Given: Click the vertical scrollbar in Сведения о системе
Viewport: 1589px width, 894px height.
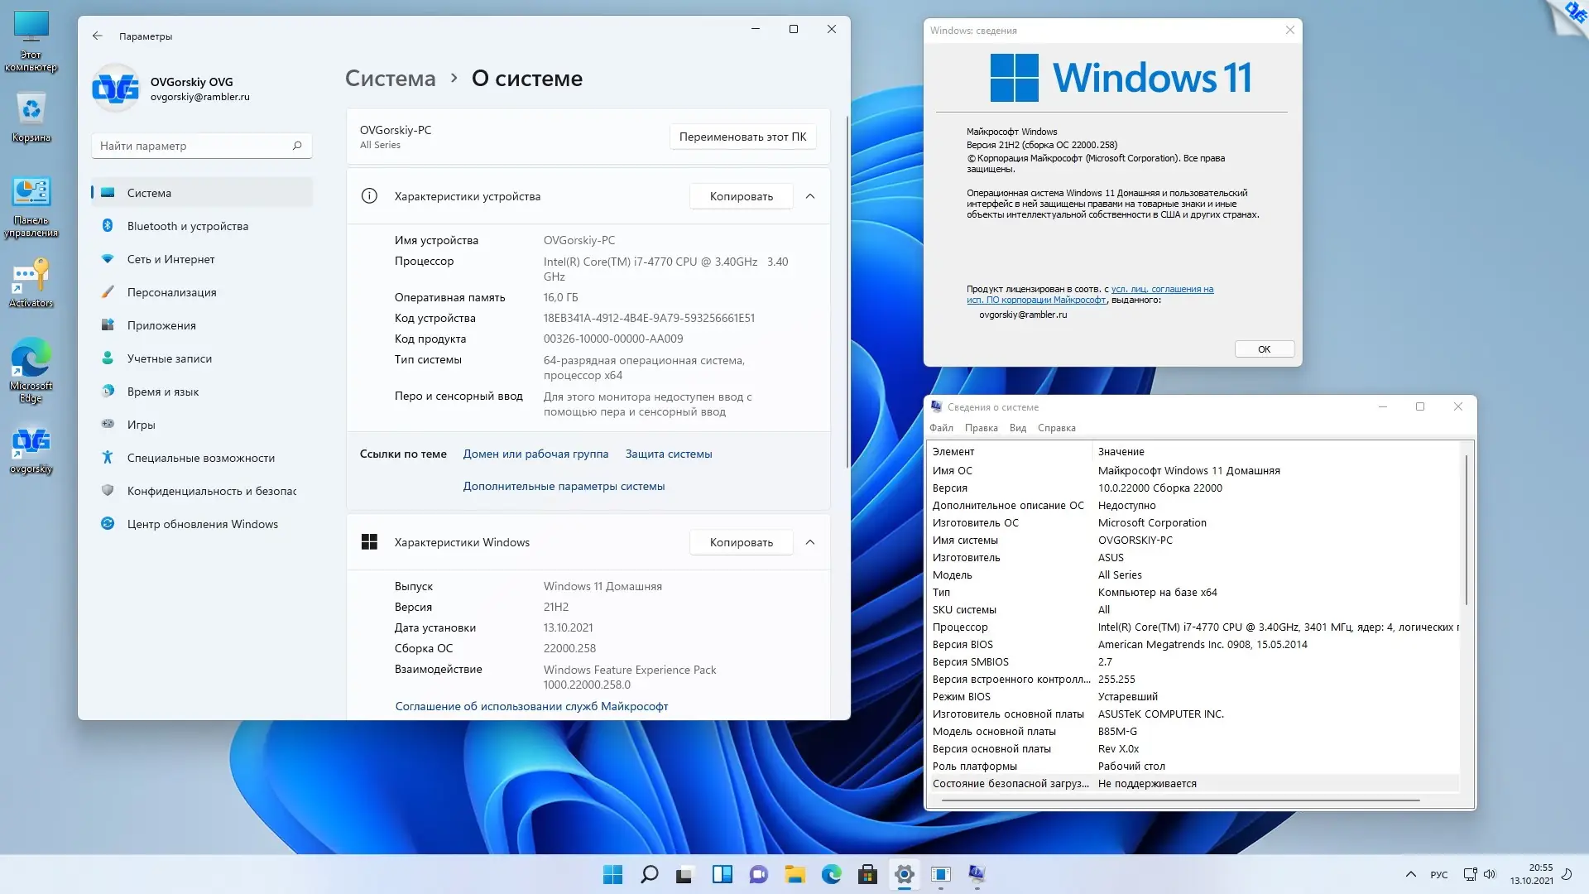Looking at the screenshot, I should coord(1466,530).
